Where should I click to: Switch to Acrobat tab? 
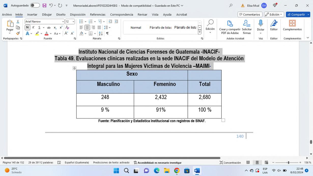pos(182,14)
